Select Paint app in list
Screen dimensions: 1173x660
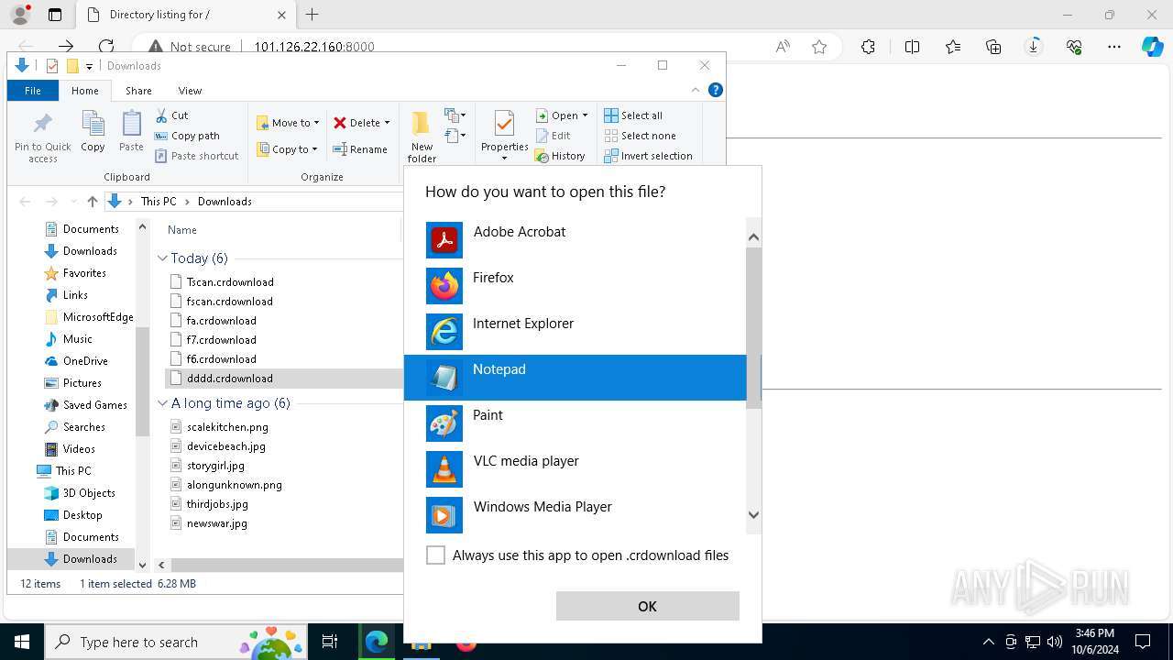(576, 423)
